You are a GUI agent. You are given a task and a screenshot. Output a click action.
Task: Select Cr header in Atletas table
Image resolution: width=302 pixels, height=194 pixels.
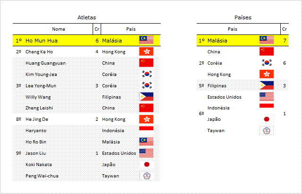pyautogui.click(x=97, y=29)
